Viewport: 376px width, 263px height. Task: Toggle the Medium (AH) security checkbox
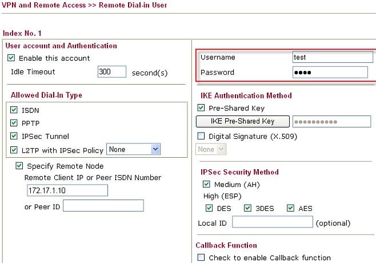tap(206, 184)
